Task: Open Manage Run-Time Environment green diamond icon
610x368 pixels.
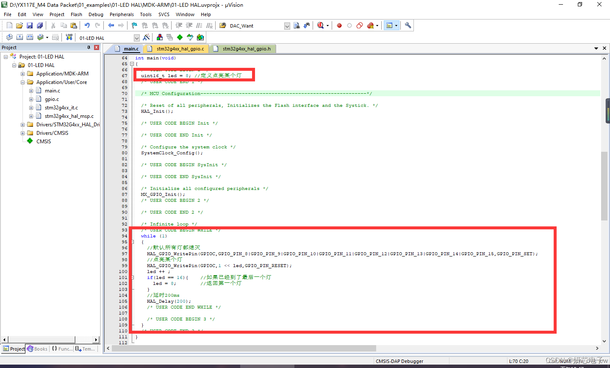Action: [180, 37]
